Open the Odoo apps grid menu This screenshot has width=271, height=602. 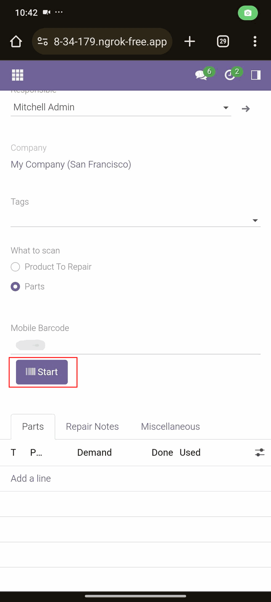pos(18,75)
